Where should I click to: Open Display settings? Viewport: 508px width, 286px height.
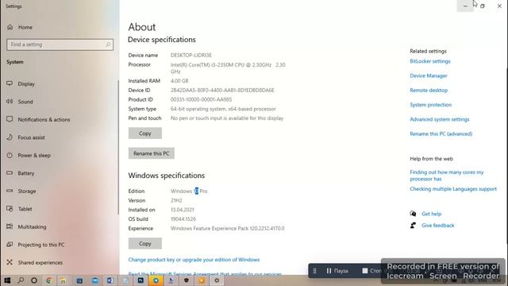tap(26, 83)
